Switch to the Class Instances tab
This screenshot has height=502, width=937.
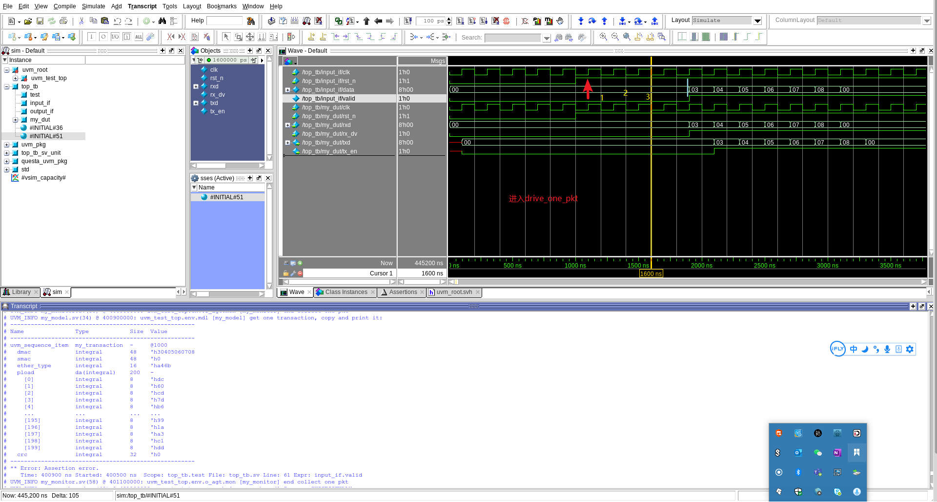click(346, 292)
